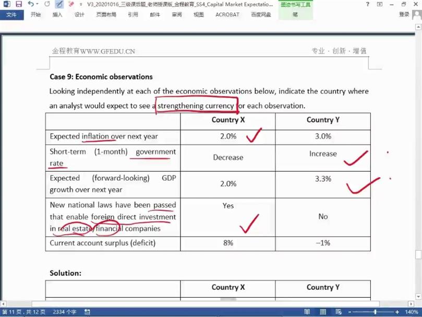422x317 pixels.
Task: Click the 140% zoom level
Action: [x=411, y=312]
